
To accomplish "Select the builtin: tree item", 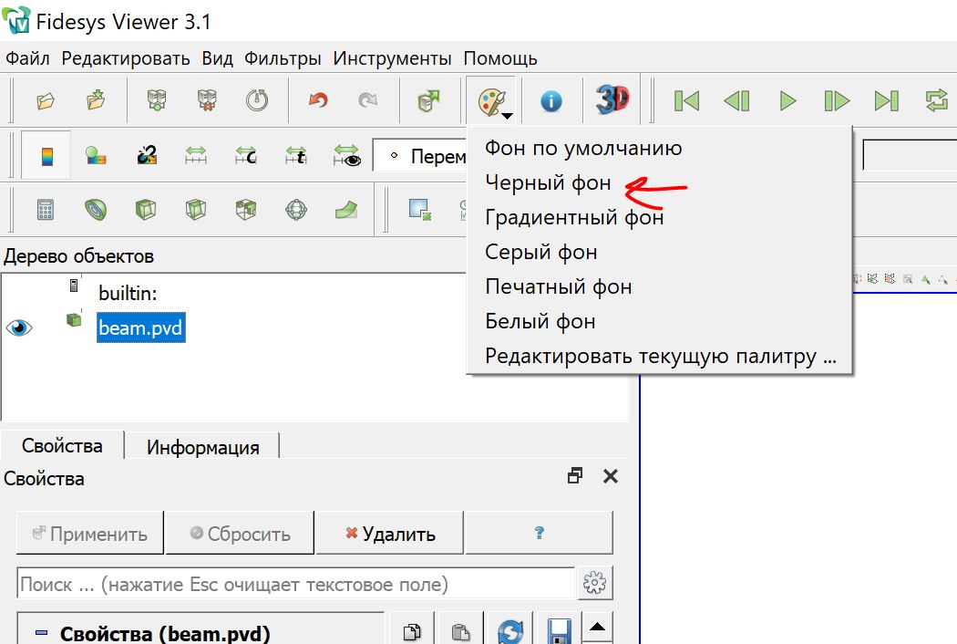I will click(128, 294).
